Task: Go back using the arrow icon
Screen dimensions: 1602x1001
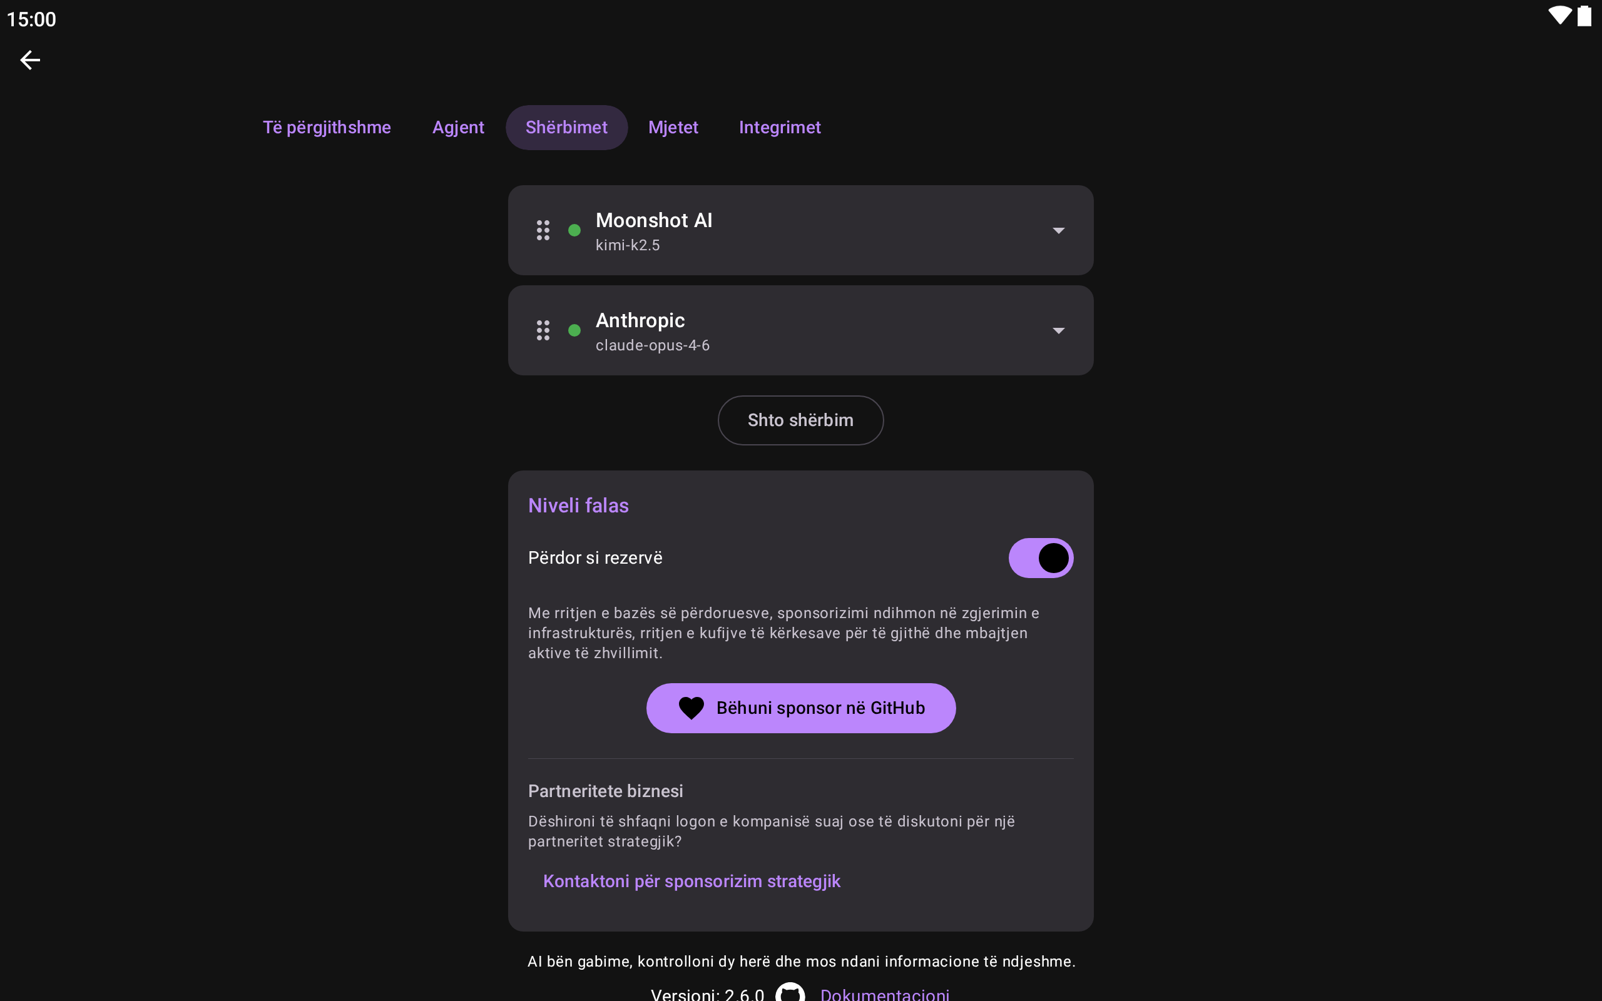Action: click(30, 60)
